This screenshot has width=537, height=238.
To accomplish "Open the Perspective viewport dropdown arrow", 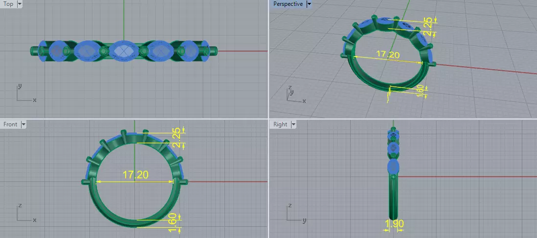I will [x=309, y=4].
